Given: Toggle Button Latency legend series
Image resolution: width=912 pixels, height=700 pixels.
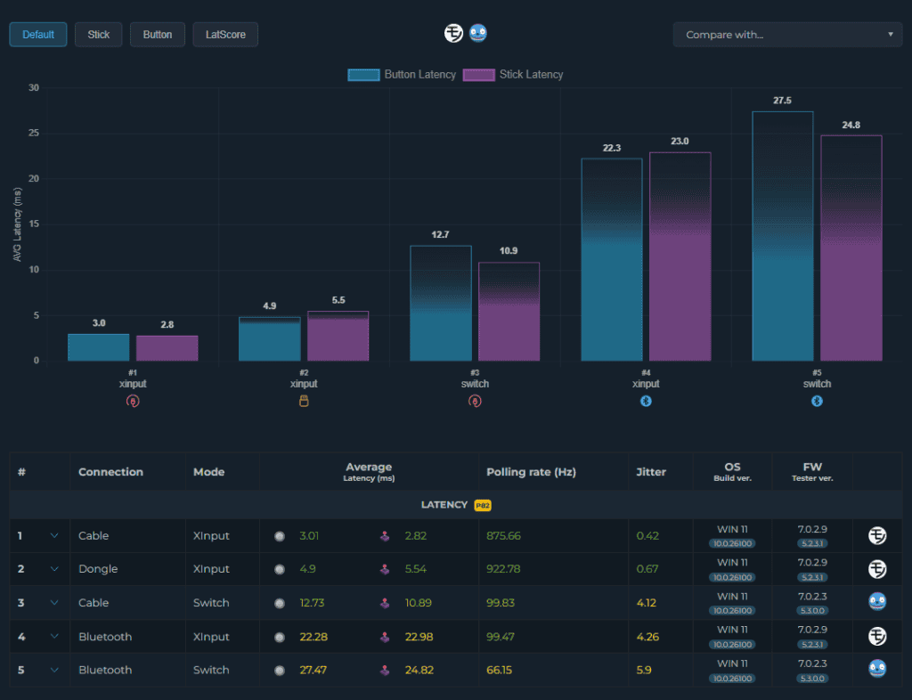Looking at the screenshot, I should tap(402, 75).
